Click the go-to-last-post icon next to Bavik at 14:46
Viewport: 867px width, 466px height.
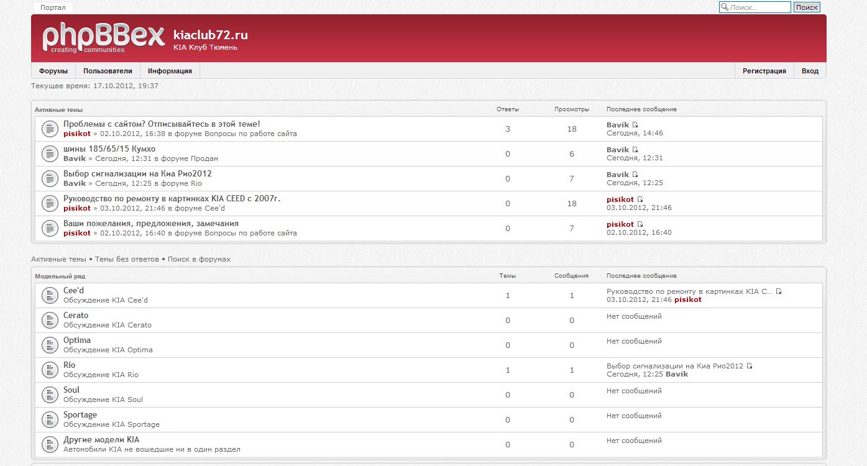point(635,125)
